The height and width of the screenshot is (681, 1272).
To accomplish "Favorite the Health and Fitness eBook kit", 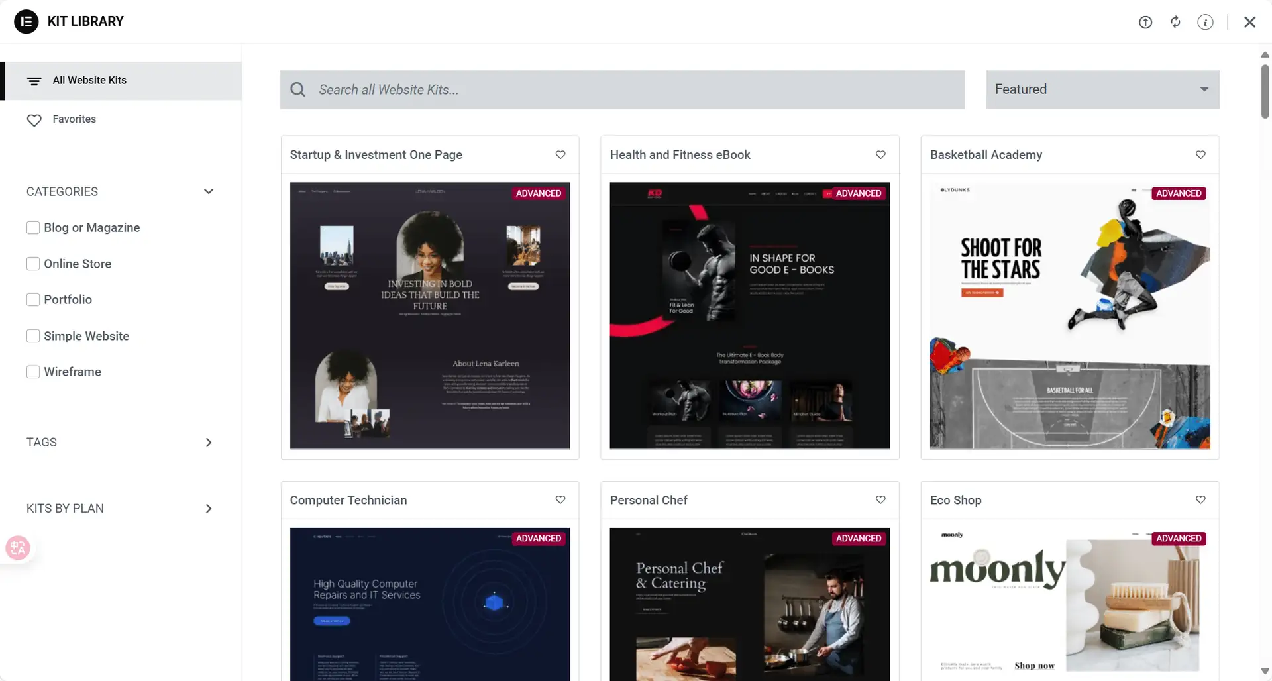I will [880, 154].
